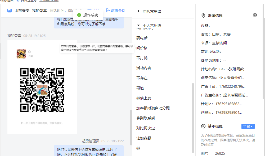Click the customer name 我的荣幸 in chat header
Viewport: 265px width, 156px height.
tap(39, 11)
